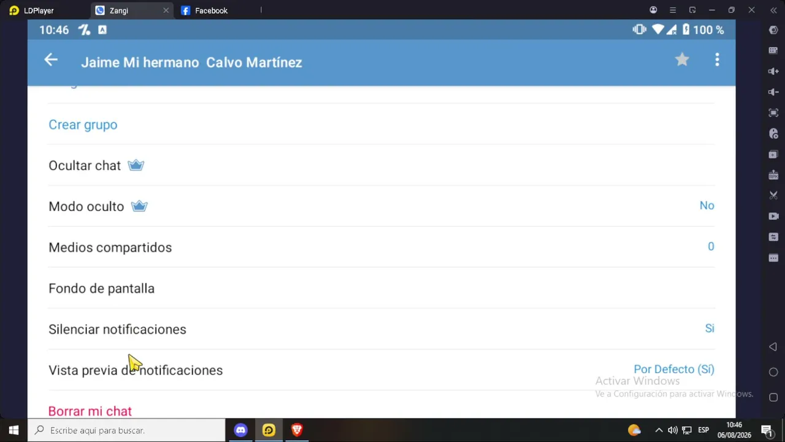The image size is (785, 442).
Task: Tap the Android back triangle button
Action: [x=773, y=347]
